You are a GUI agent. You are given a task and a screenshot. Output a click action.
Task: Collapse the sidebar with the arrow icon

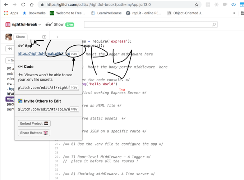[x=44, y=37]
